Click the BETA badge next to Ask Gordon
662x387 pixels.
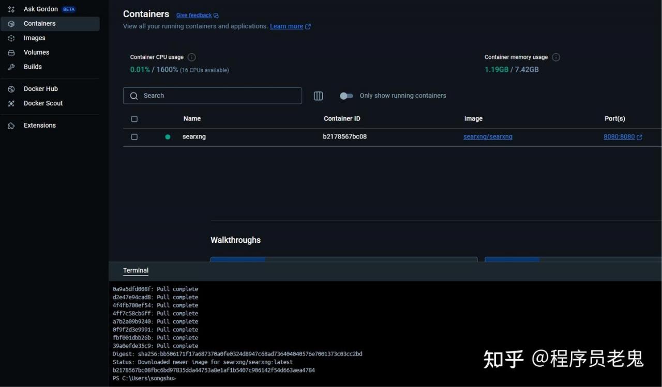point(69,9)
